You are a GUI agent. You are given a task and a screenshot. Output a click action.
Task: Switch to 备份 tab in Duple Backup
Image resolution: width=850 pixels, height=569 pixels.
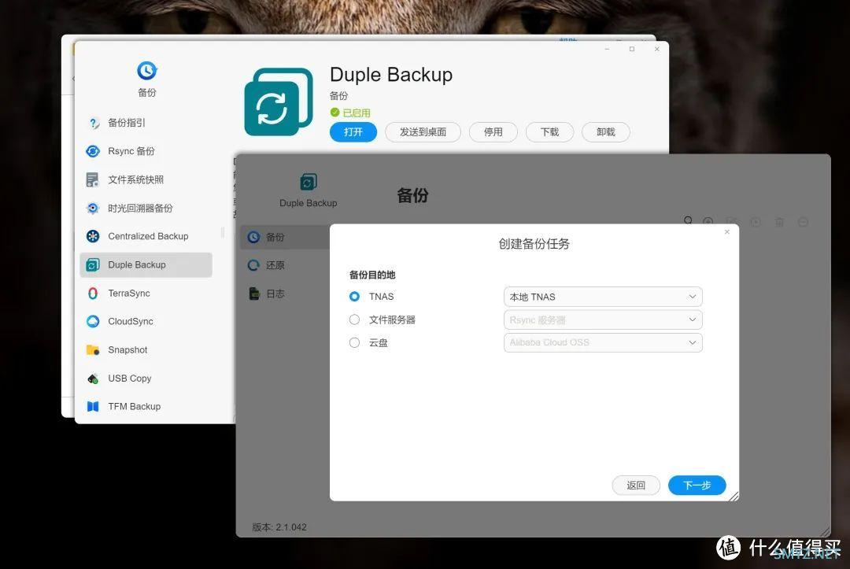click(x=285, y=237)
